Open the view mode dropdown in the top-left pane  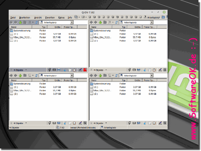tap(33, 22)
